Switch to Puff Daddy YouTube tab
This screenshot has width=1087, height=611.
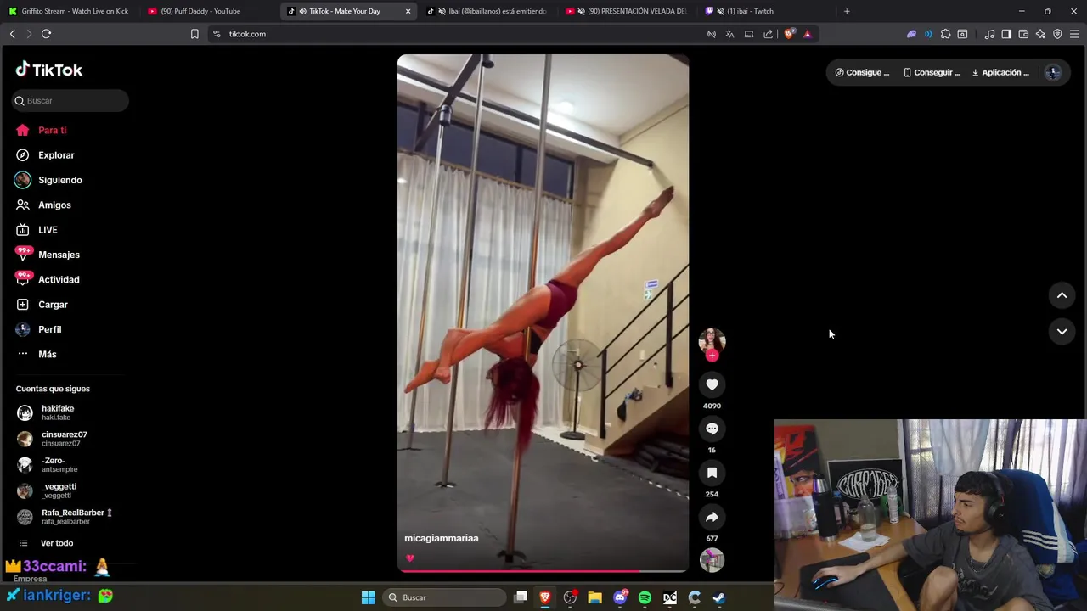(204, 11)
